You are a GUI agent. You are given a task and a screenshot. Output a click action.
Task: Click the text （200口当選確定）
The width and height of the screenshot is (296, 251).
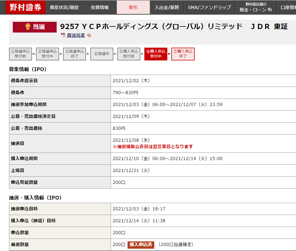(x=176, y=244)
